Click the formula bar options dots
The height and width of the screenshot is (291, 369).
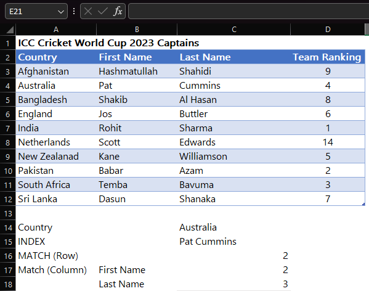pyautogui.click(x=74, y=11)
